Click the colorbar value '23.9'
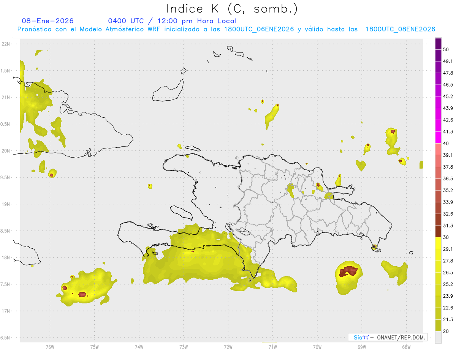The height and width of the screenshot is (352, 456). click(x=448, y=296)
